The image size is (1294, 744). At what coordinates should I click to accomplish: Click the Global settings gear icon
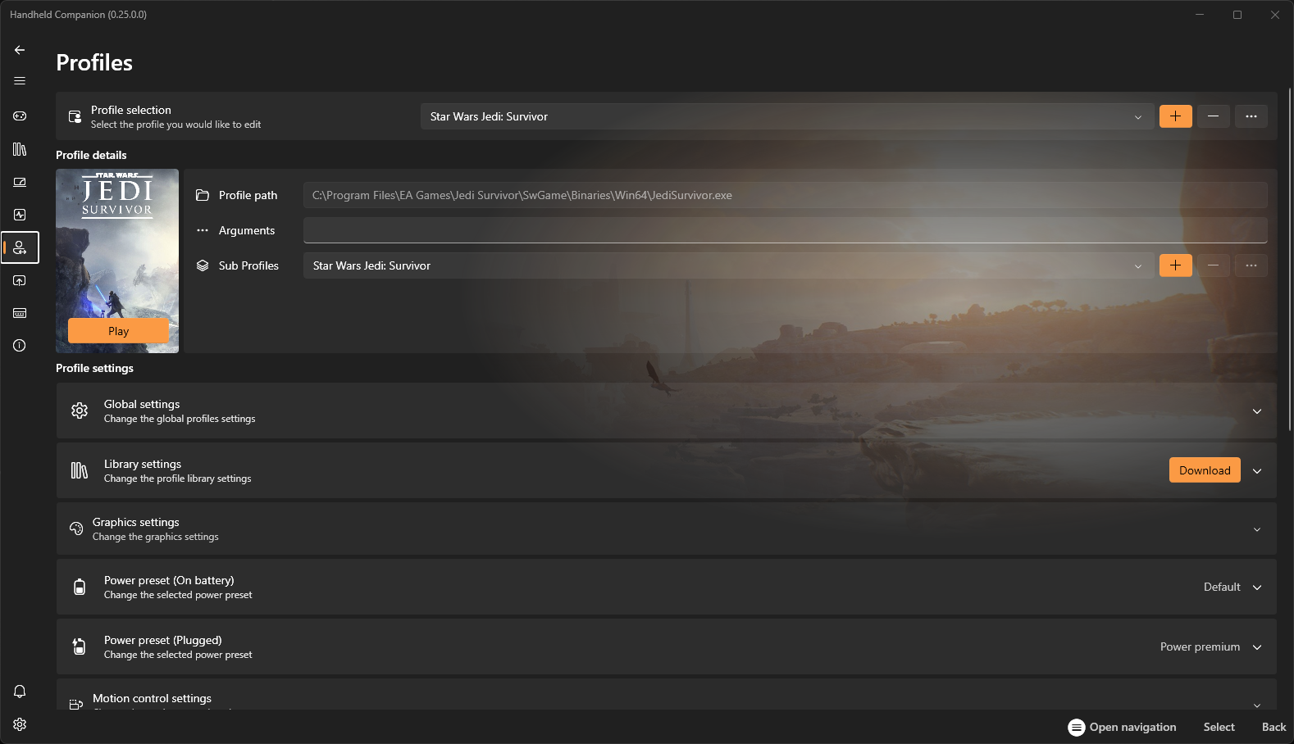(80, 411)
